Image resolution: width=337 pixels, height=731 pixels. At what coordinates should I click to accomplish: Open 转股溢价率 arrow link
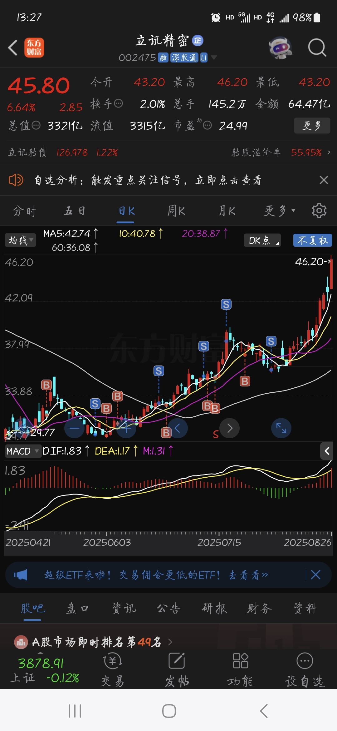coord(329,152)
